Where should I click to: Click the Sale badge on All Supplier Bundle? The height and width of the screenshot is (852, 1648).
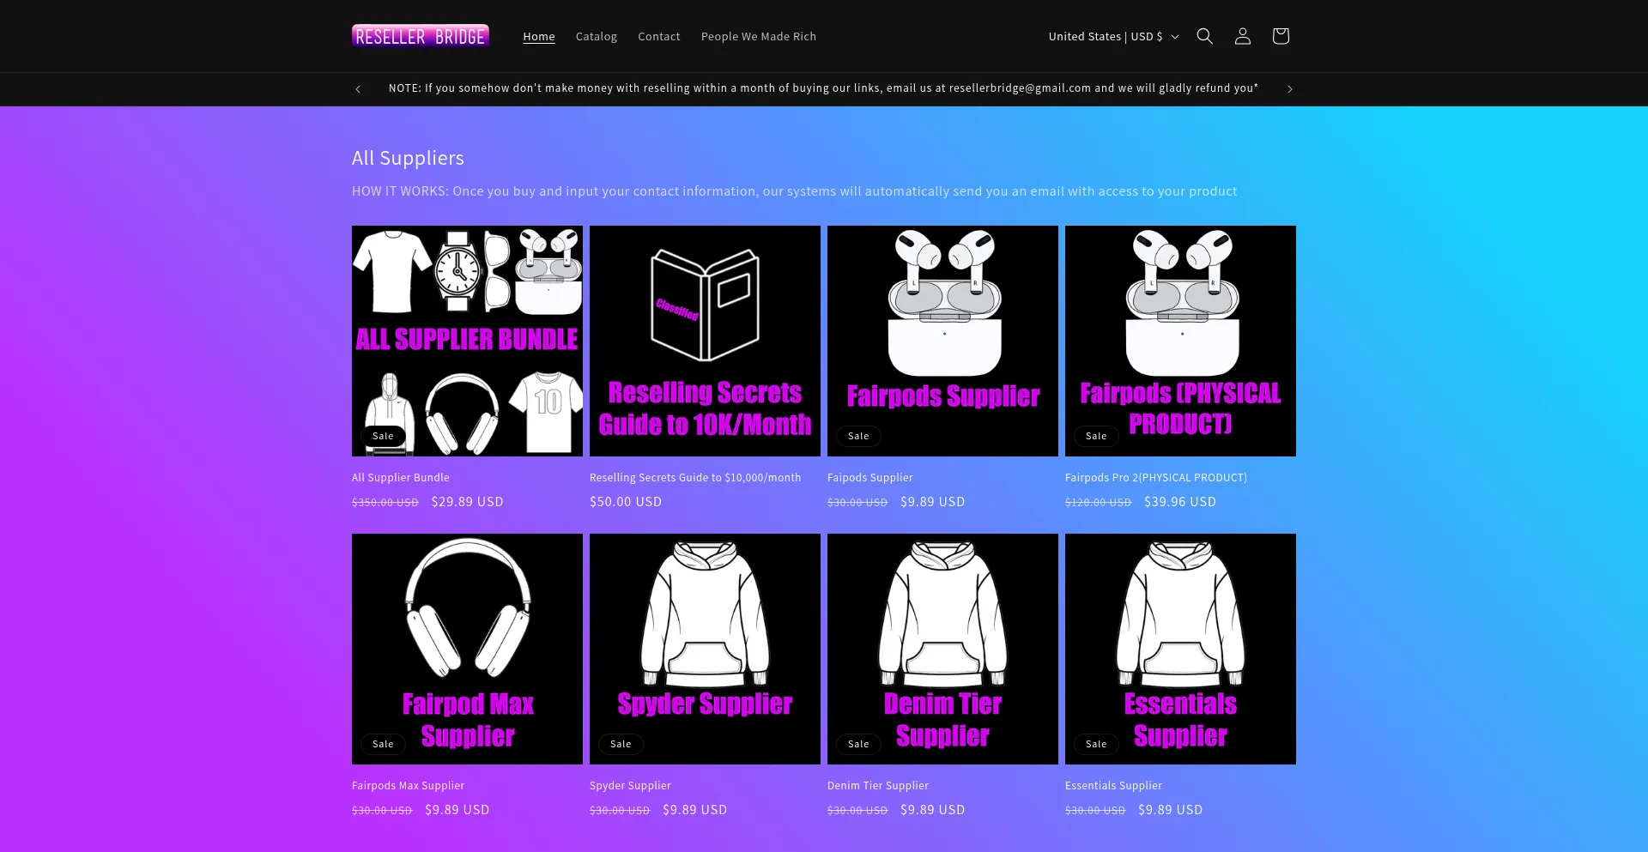point(383,436)
